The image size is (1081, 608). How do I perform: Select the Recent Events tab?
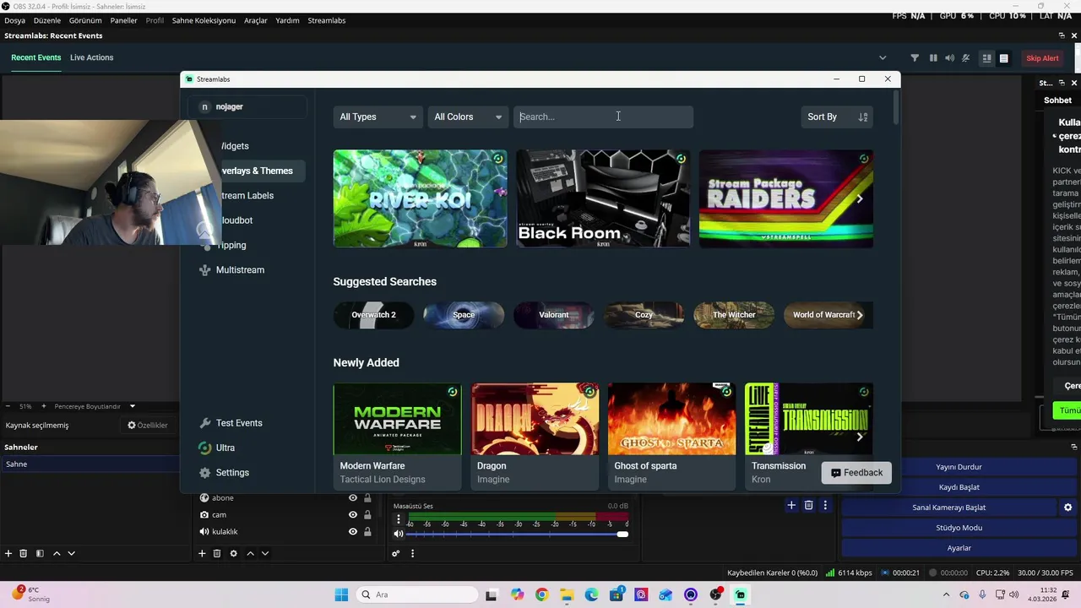pyautogui.click(x=35, y=57)
